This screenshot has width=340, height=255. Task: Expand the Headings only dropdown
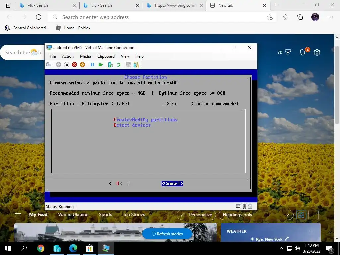click(x=256, y=215)
